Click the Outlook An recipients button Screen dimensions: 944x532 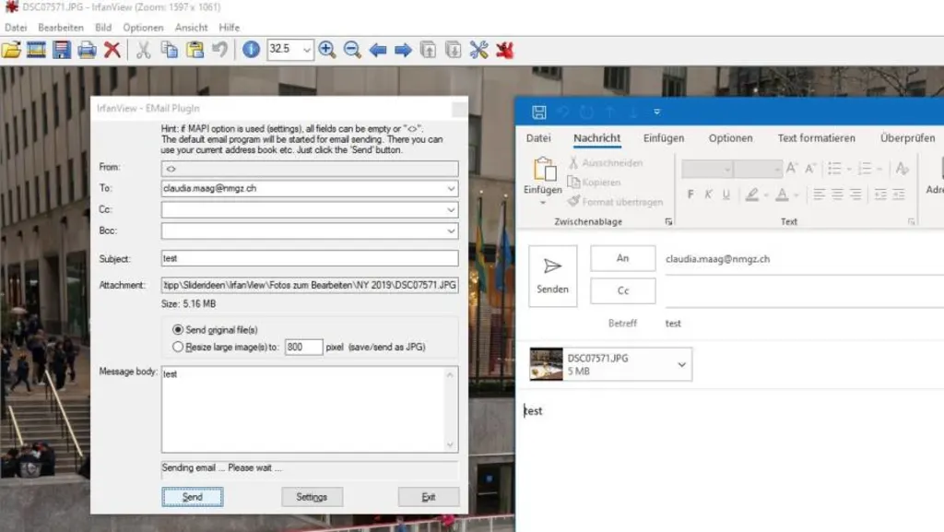[x=623, y=259]
